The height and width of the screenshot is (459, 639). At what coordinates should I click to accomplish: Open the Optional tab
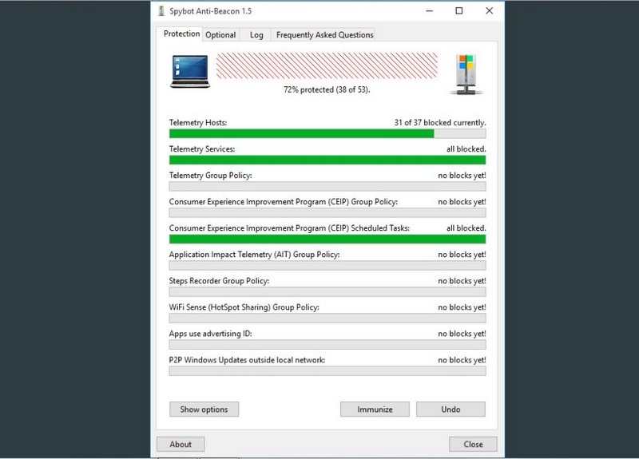click(220, 35)
